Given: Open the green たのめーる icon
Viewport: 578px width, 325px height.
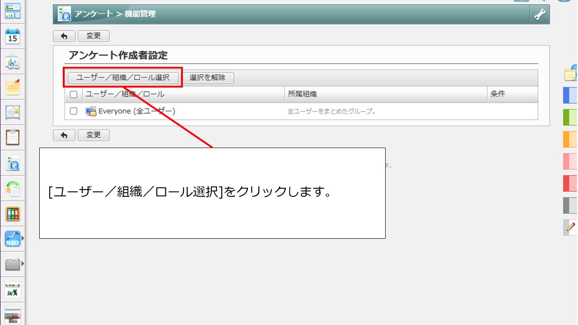Looking at the screenshot, I should (x=13, y=290).
